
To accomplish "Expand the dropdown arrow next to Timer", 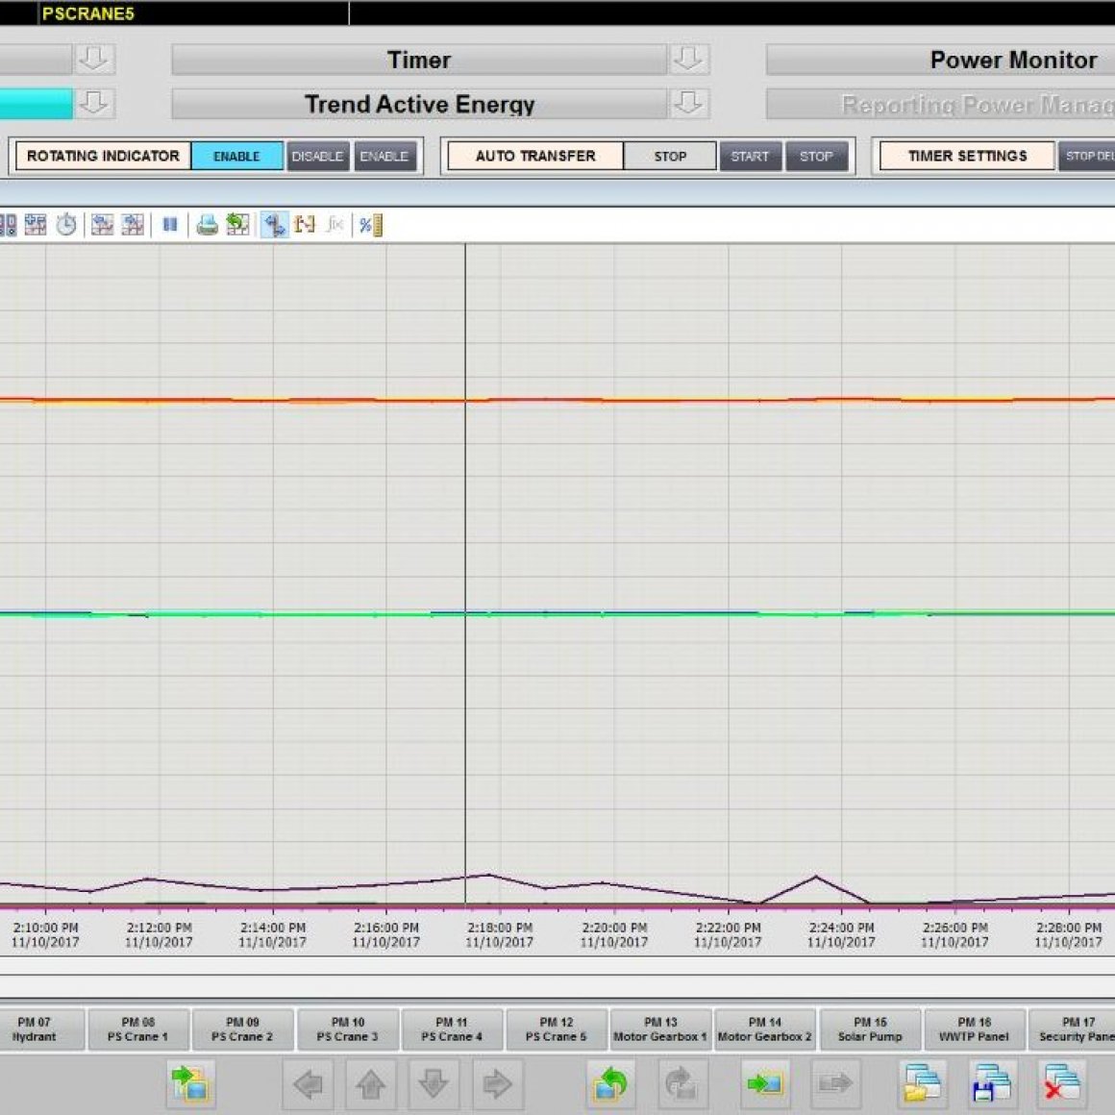I will 688,60.
